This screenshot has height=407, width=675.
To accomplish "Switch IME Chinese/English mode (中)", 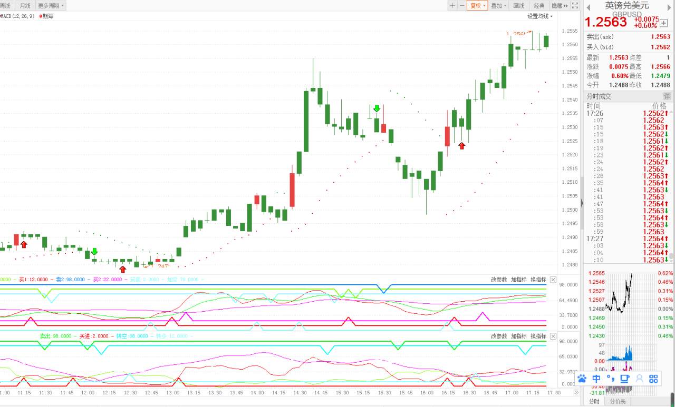I will tap(596, 379).
